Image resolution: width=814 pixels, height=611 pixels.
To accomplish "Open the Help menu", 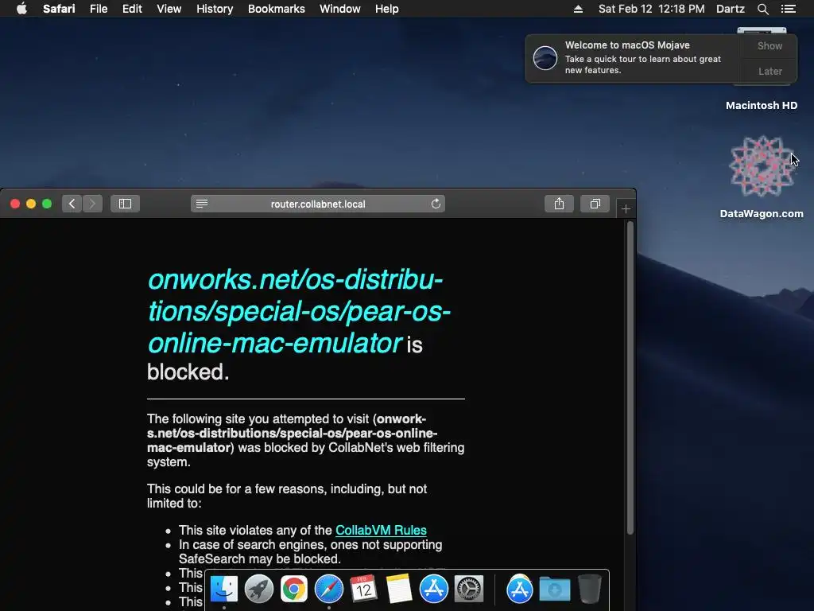I will [387, 9].
